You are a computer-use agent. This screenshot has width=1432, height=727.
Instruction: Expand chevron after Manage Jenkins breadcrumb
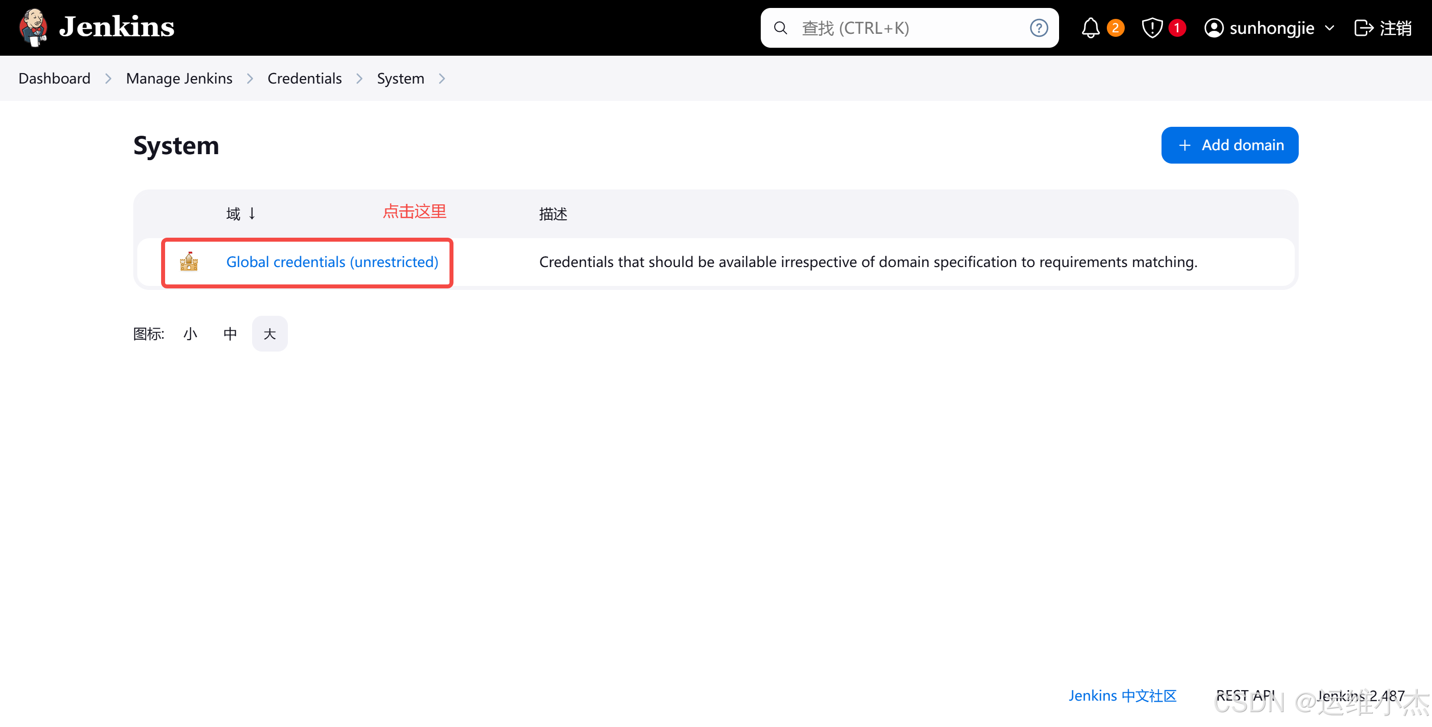coord(250,79)
